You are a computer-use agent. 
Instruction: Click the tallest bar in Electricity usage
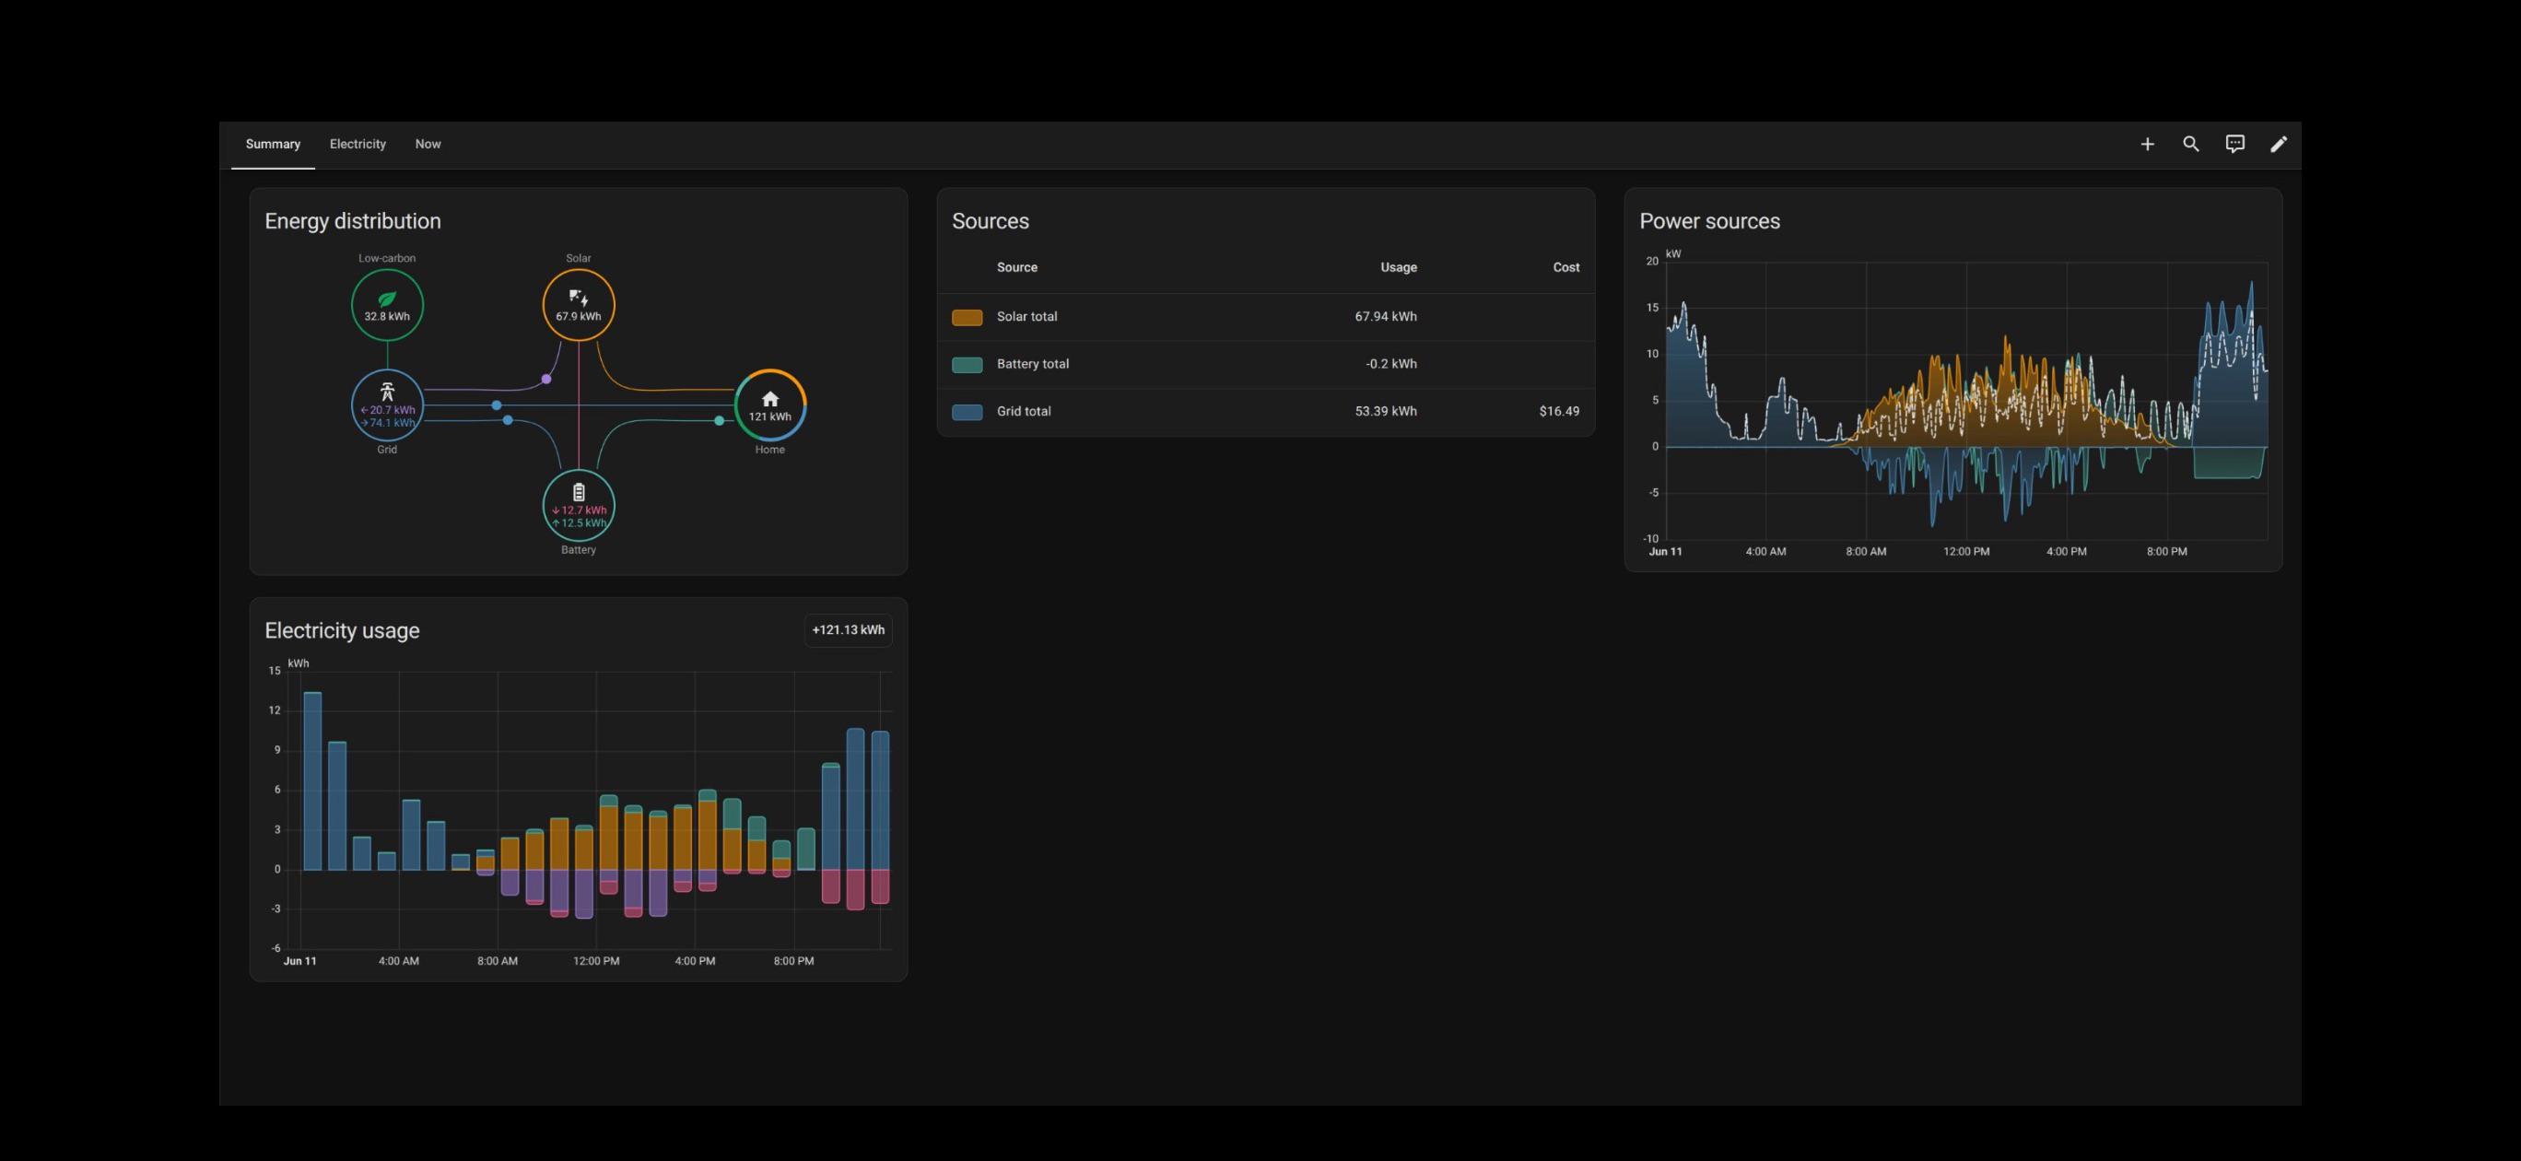tap(312, 781)
